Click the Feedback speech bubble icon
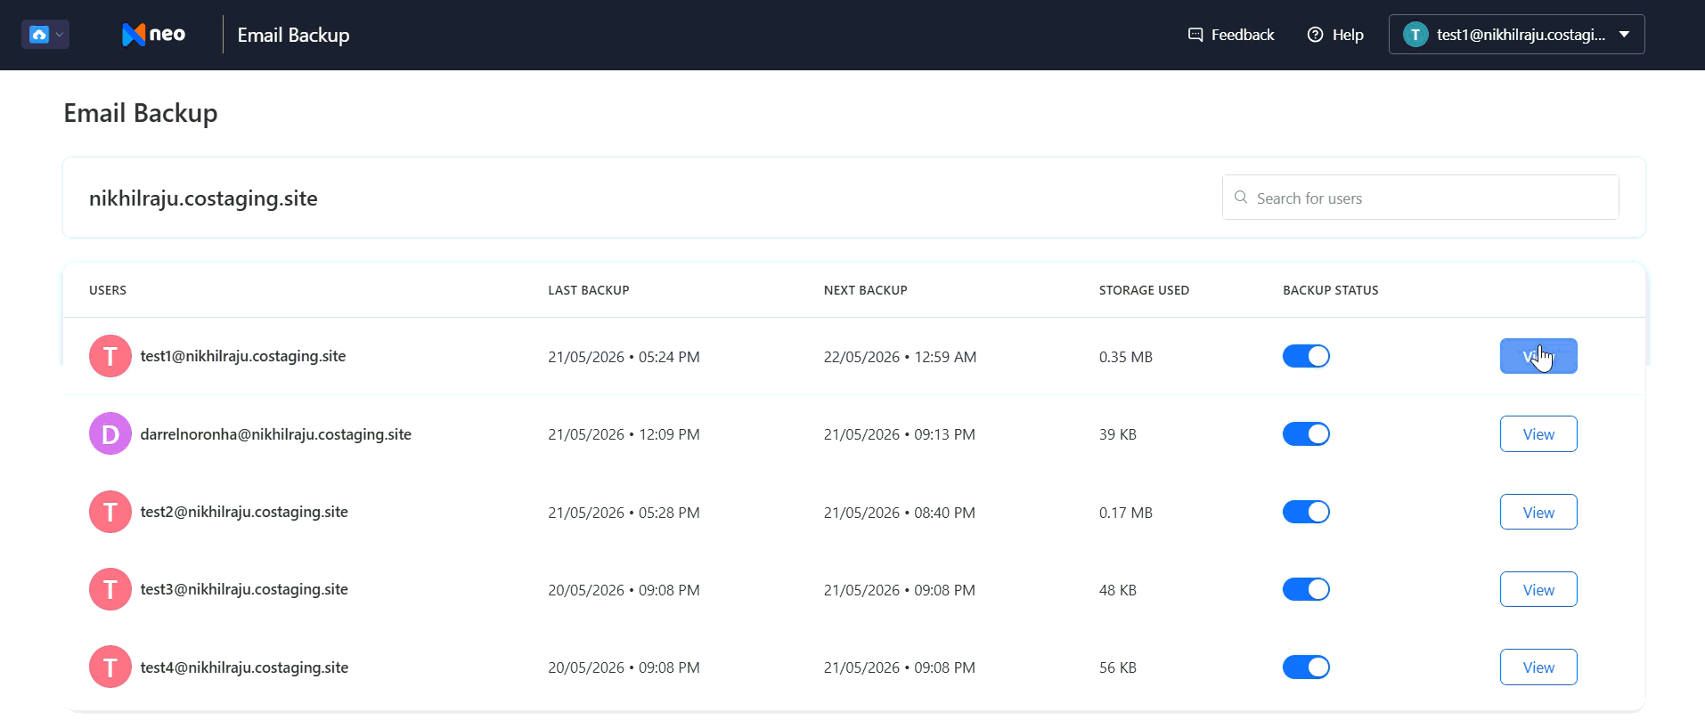 pyautogui.click(x=1195, y=35)
